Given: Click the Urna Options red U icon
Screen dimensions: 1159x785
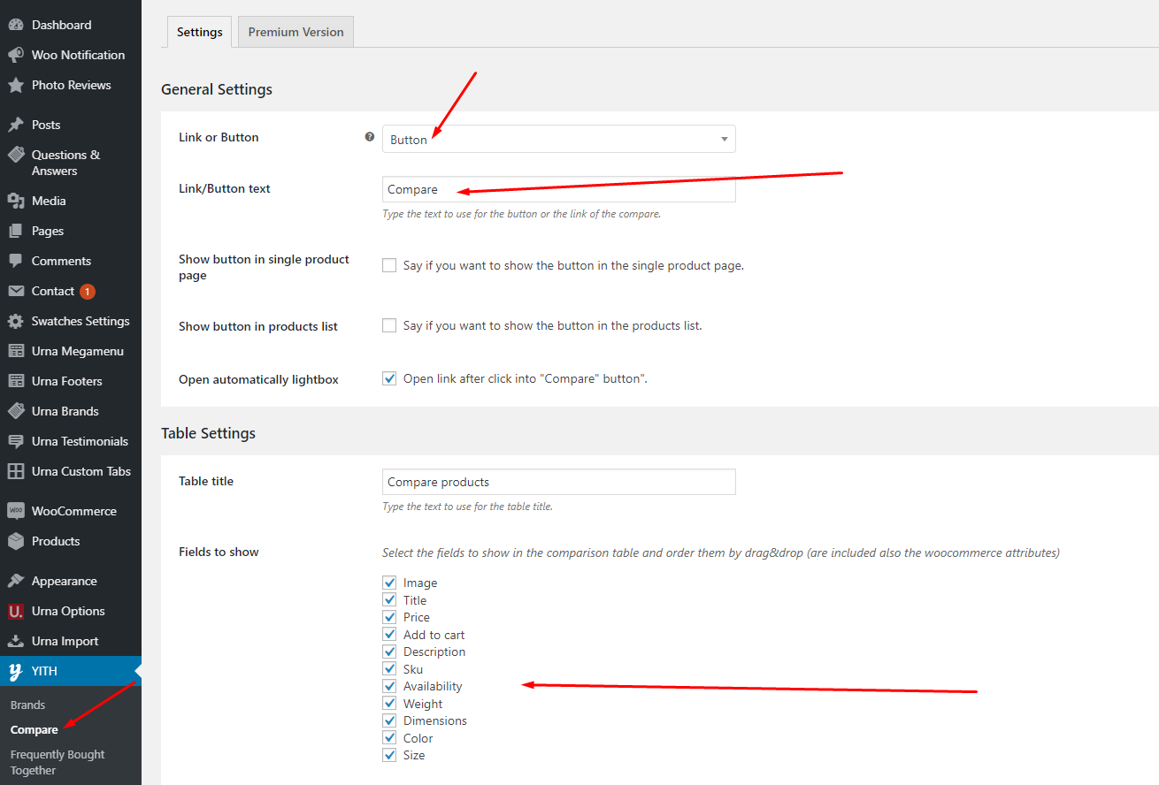Looking at the screenshot, I should pyautogui.click(x=16, y=611).
